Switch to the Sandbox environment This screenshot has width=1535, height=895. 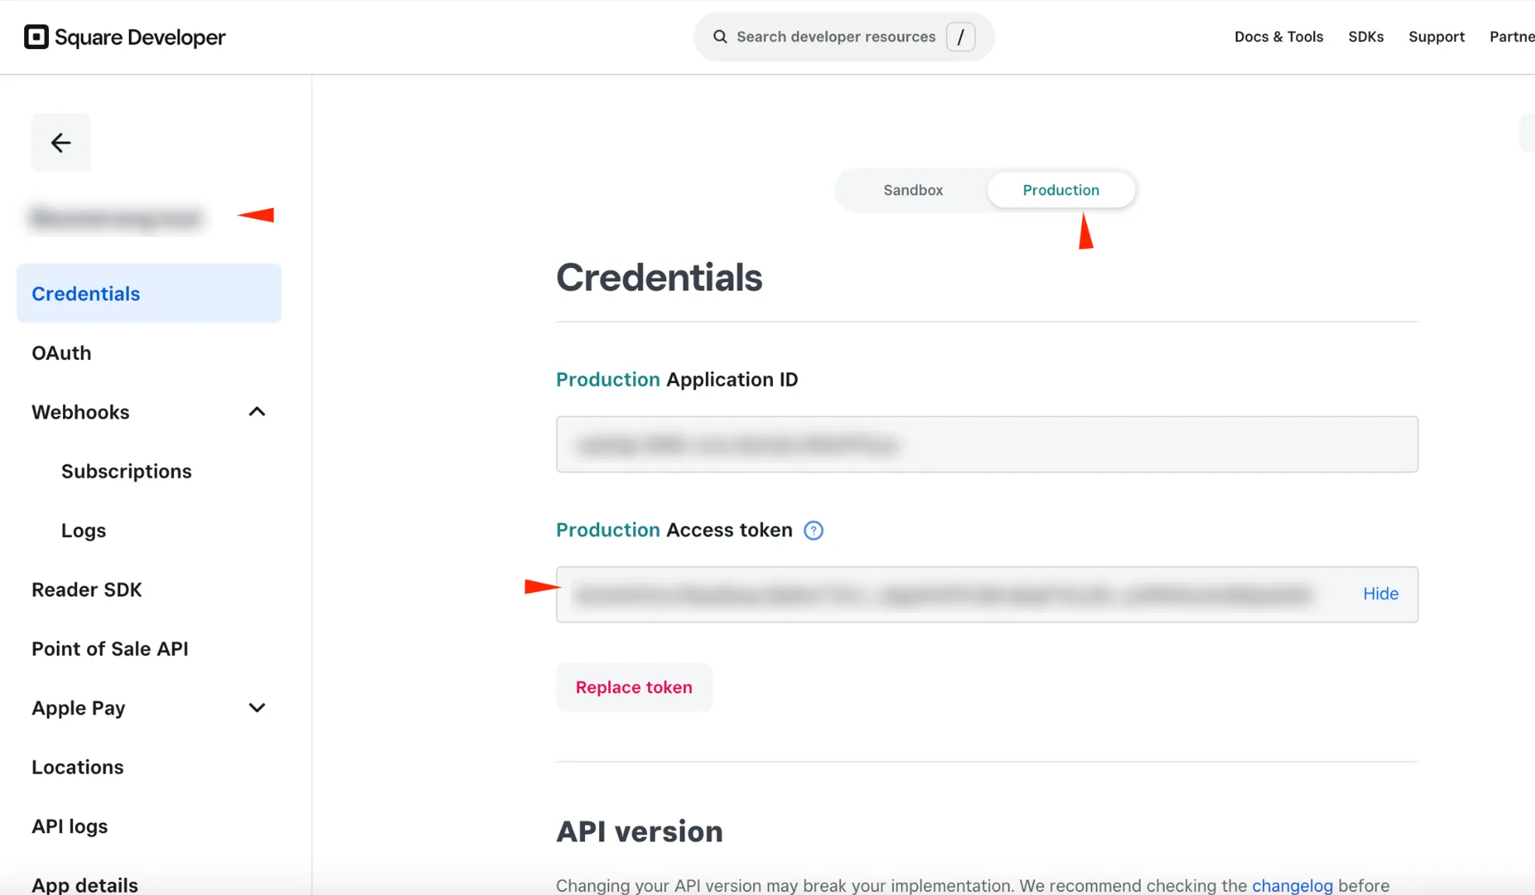(x=913, y=190)
